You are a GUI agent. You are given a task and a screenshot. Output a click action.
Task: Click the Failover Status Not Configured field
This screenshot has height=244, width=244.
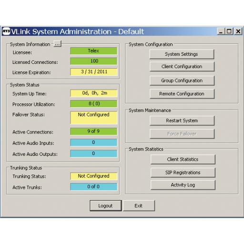(x=94, y=118)
